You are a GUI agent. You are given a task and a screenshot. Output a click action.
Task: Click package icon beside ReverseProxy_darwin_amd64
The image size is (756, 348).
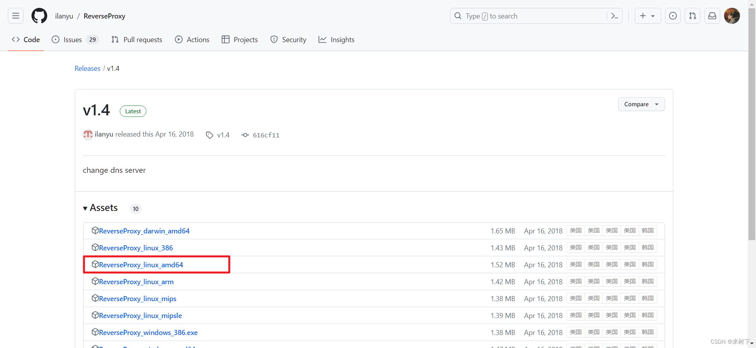pyautogui.click(x=95, y=230)
